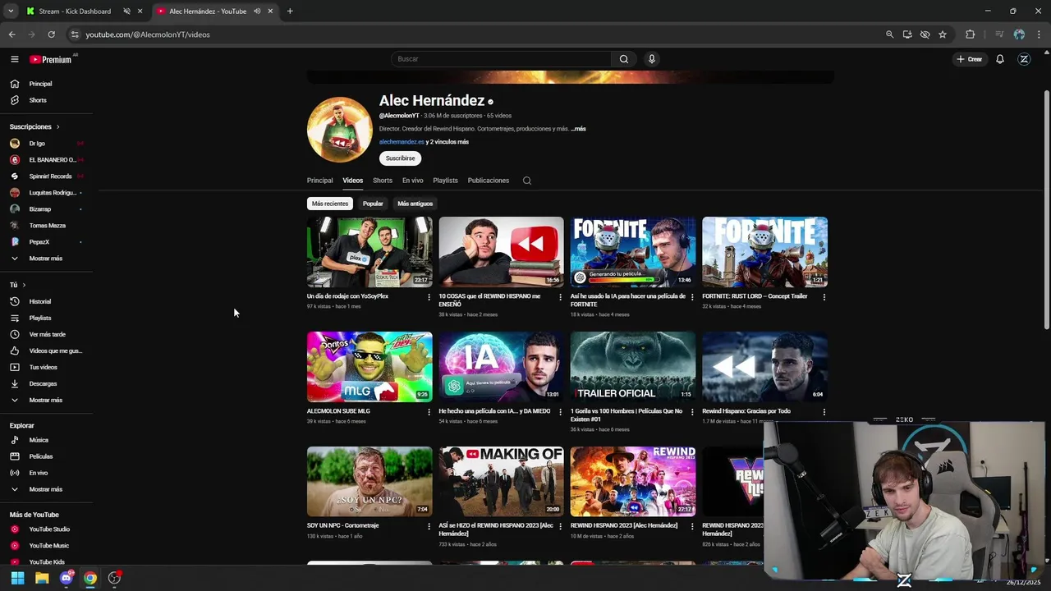Filter by Más recientes chip
1051x591 pixels.
click(330, 204)
